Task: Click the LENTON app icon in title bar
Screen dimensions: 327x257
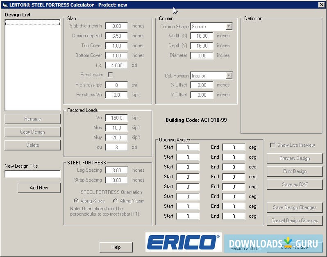Action: pyautogui.click(x=5, y=5)
